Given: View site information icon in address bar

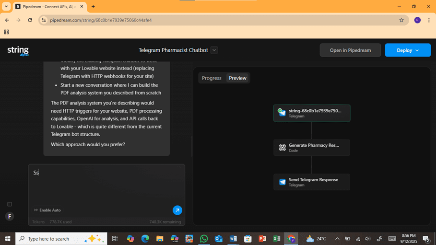Looking at the screenshot, I should coord(44,20).
